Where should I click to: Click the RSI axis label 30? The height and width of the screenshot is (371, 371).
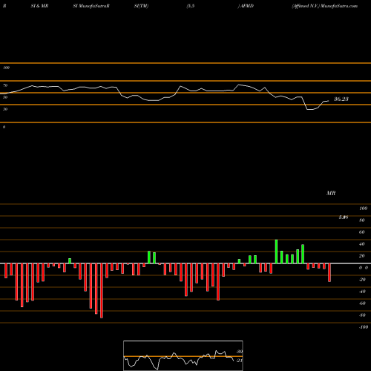point(5,109)
